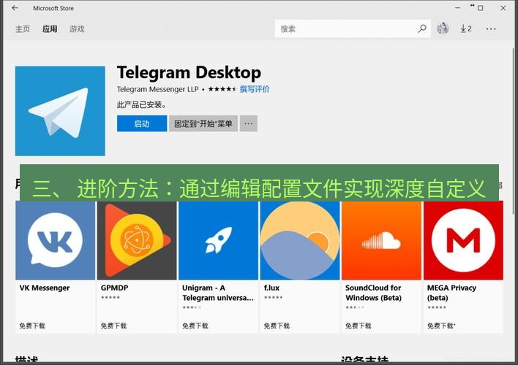Open the VK Messenger app tile
Image resolution: width=518 pixels, height=365 pixels.
(55, 240)
